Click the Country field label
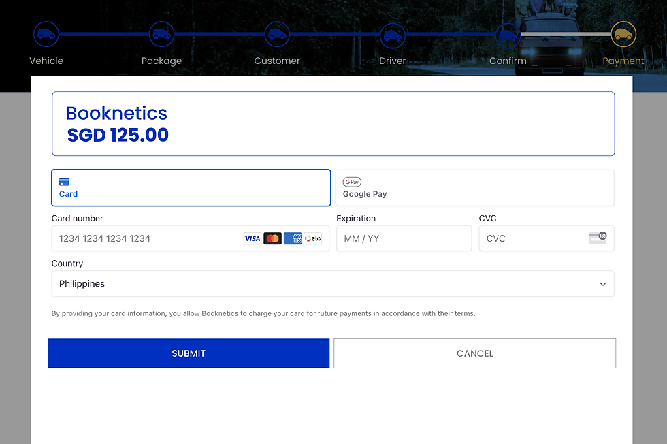 click(x=67, y=264)
